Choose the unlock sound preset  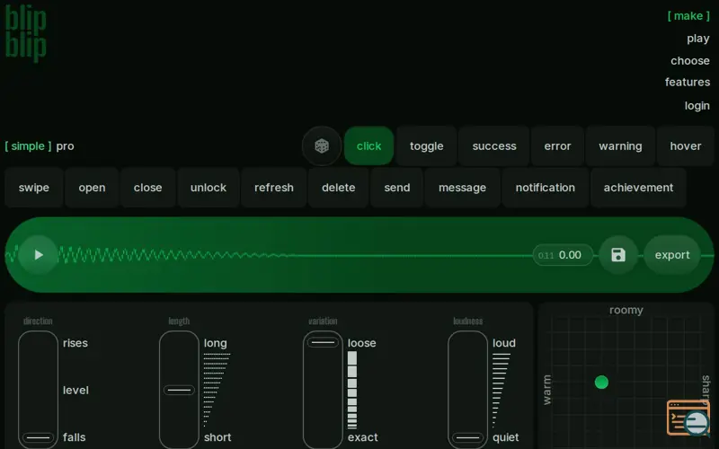coord(209,188)
